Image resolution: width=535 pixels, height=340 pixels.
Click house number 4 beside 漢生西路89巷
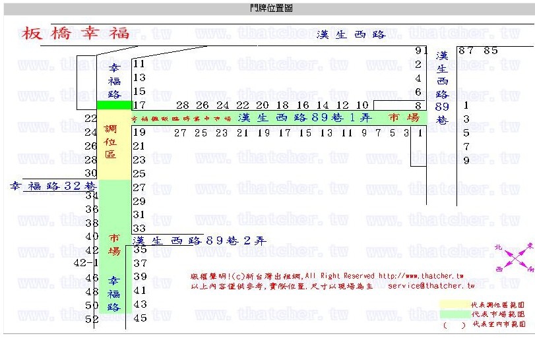418,78
